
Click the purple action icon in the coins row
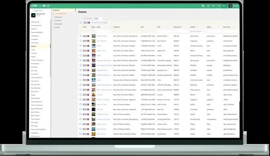click(88, 80)
